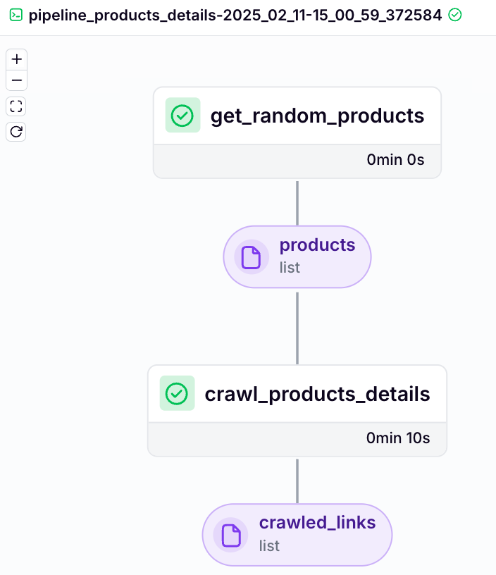496x575 pixels.
Task: Click the pipeline run name title
Action: click(235, 16)
